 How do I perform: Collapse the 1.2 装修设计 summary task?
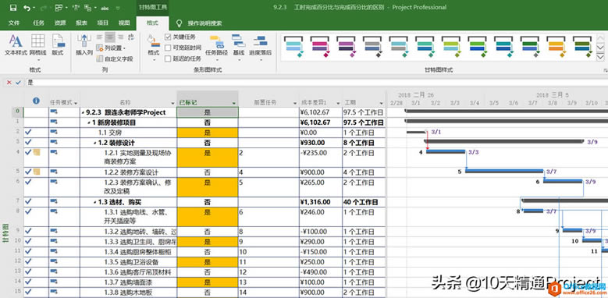tap(95, 143)
